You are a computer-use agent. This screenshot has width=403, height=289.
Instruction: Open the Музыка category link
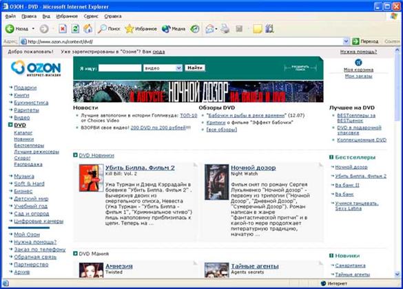click(24, 177)
